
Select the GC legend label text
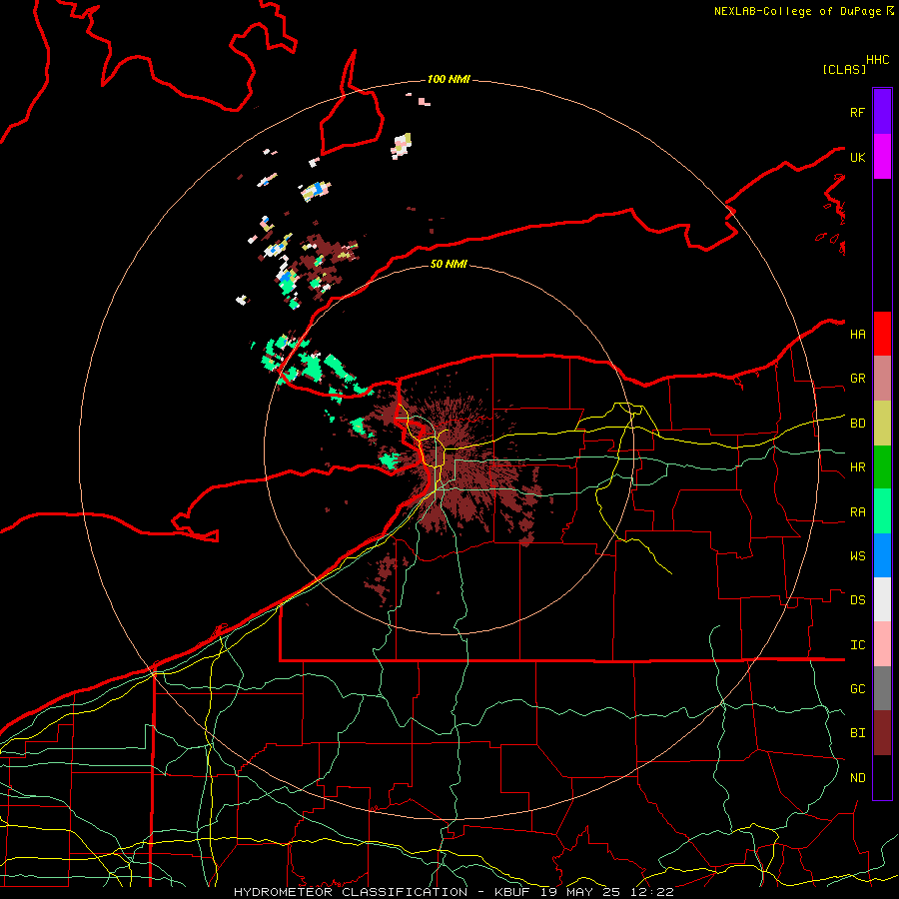[857, 689]
